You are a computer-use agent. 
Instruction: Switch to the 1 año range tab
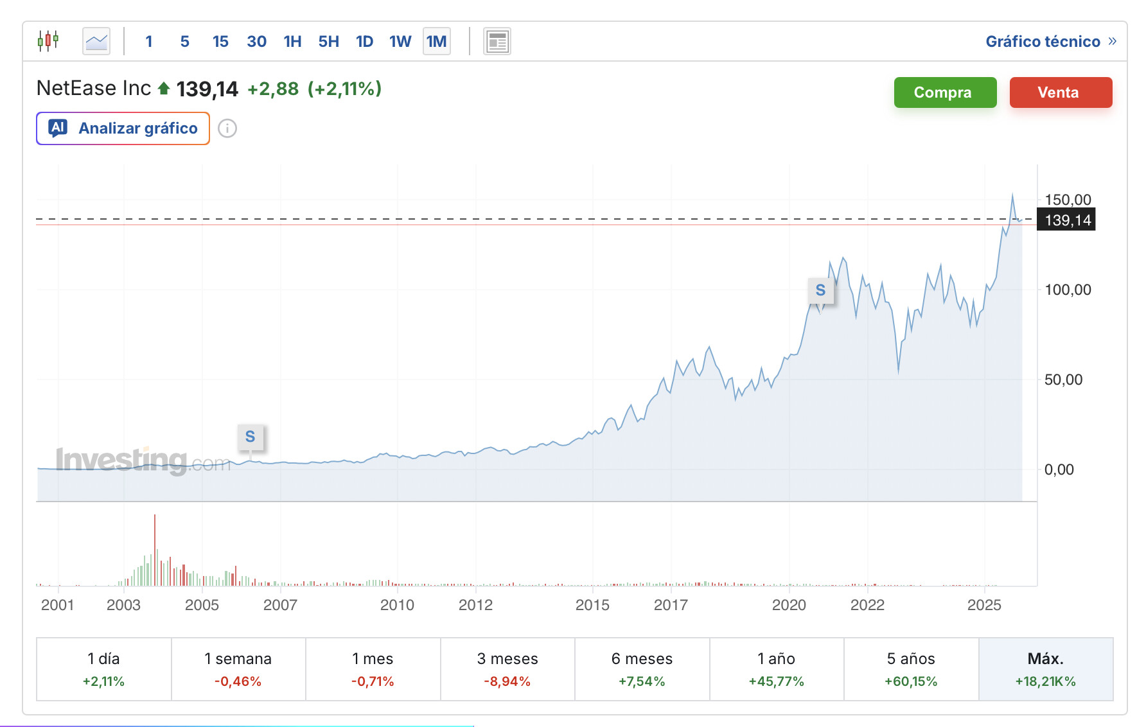click(776, 669)
